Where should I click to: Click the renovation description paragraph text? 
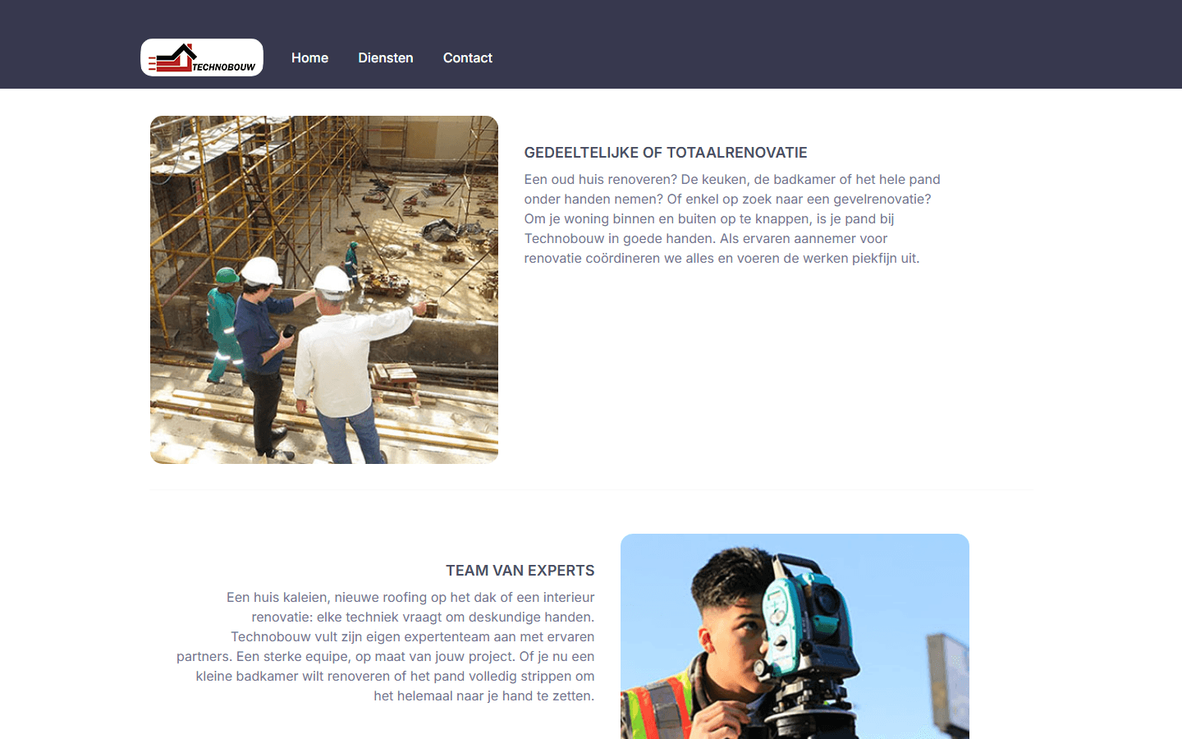(x=732, y=218)
